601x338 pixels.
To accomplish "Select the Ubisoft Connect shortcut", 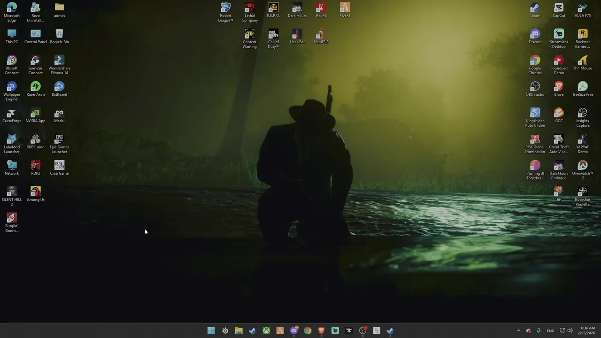I will pos(12,65).
